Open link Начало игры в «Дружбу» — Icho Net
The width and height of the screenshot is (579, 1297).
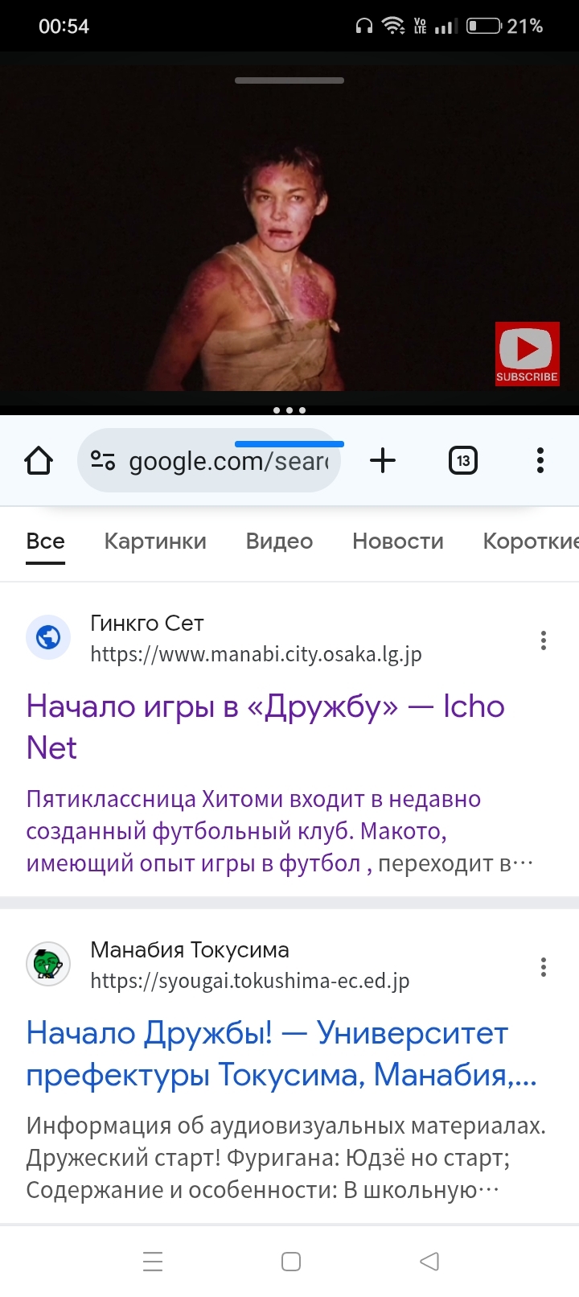tap(265, 727)
